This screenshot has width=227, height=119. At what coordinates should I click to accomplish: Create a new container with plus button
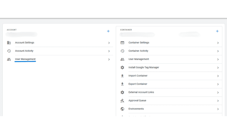click(217, 31)
